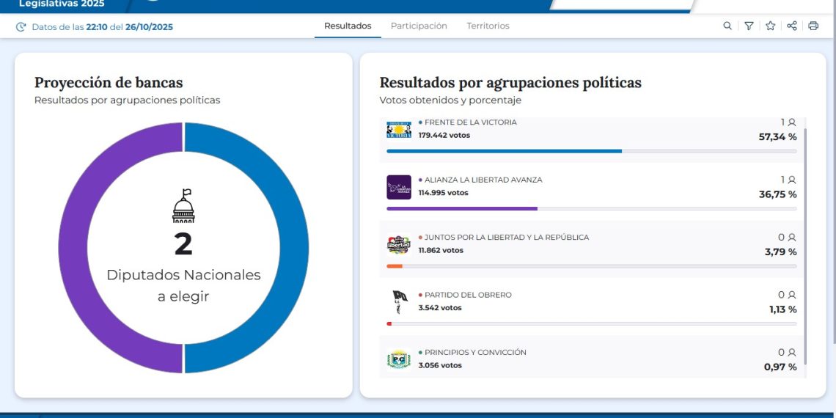Viewport: 836px width, 418px height.
Task: Click Frente de la Victoria blue progress bar
Action: coord(504,151)
